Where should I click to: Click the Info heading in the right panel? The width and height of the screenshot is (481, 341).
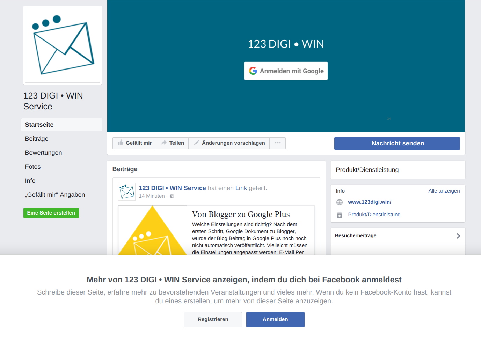tap(340, 191)
